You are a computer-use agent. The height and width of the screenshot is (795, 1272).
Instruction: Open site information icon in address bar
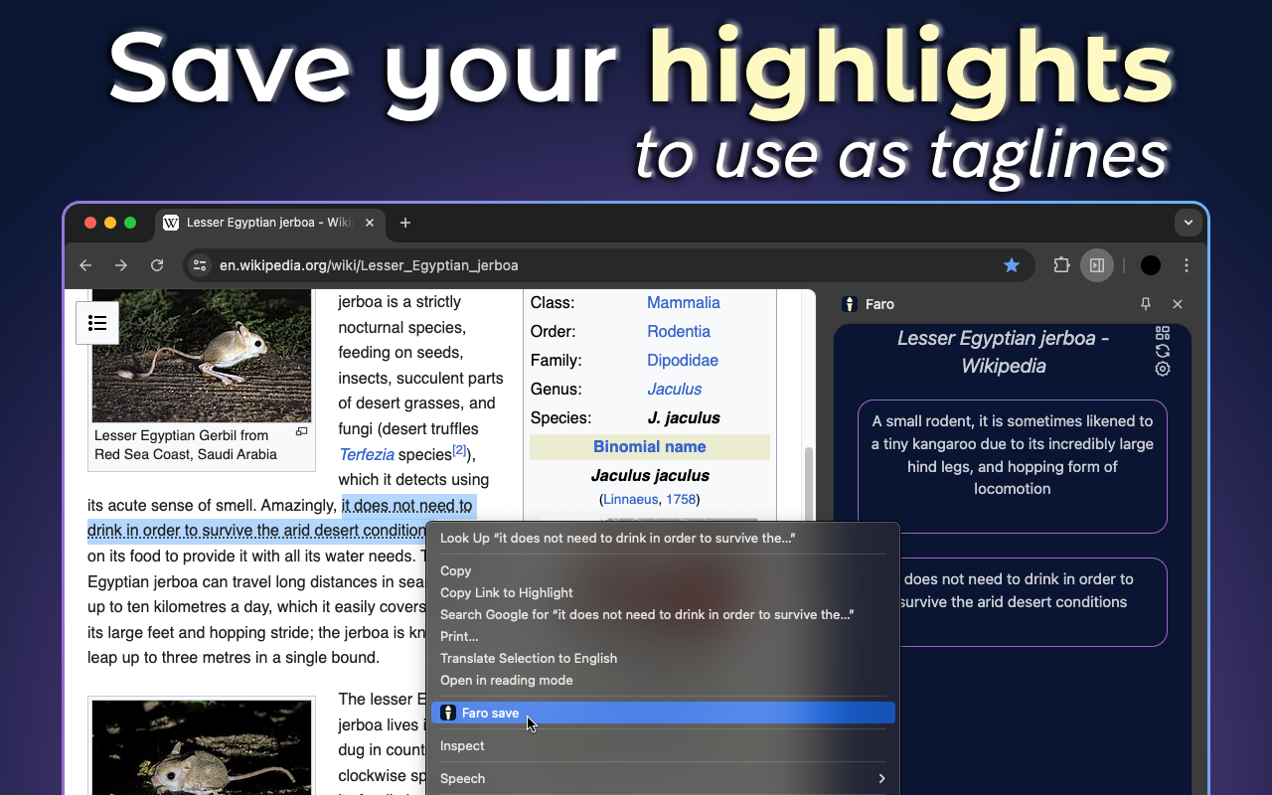point(200,265)
